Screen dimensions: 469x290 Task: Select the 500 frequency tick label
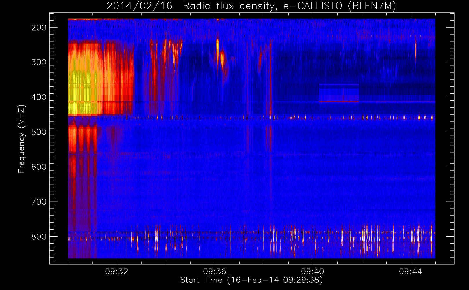point(39,132)
